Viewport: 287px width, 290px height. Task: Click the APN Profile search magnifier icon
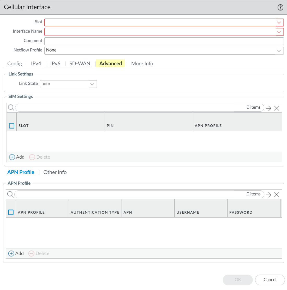pos(10,194)
